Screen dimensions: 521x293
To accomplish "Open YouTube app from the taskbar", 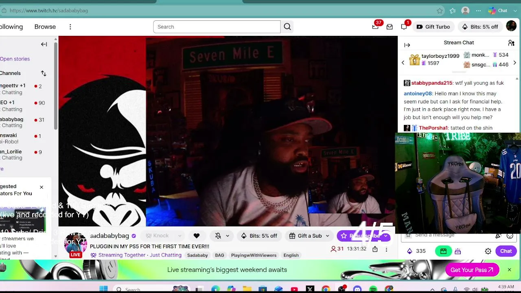I will 294,289.
